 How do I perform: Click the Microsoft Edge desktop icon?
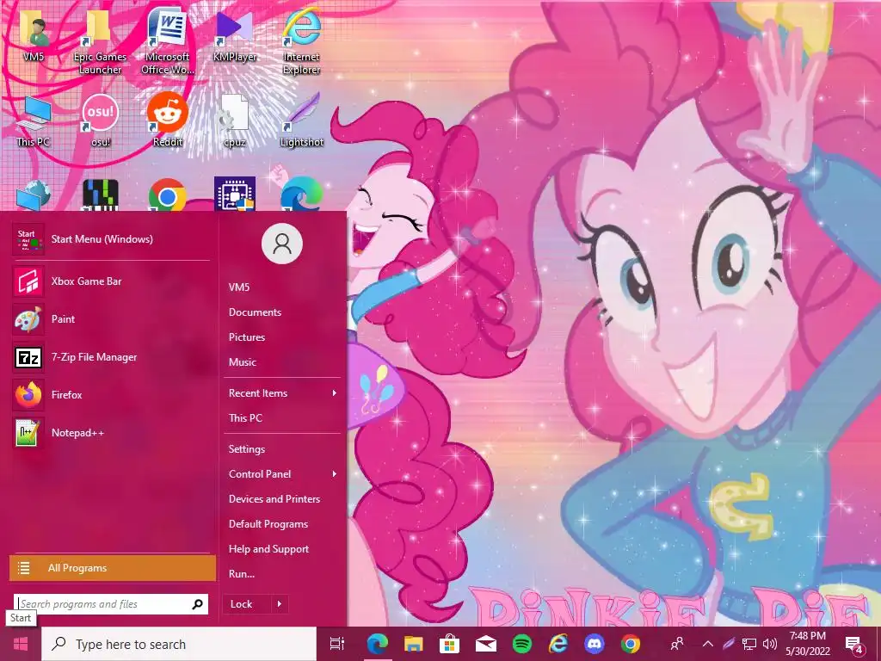point(302,195)
